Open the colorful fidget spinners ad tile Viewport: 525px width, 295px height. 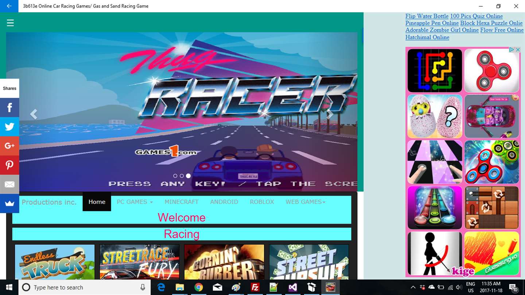pos(491,162)
